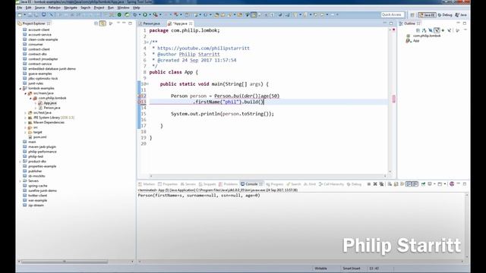Screen dimensions: 486x273
Task: Toggle Show Console When Standard Error Changes
Action: click(415, 184)
